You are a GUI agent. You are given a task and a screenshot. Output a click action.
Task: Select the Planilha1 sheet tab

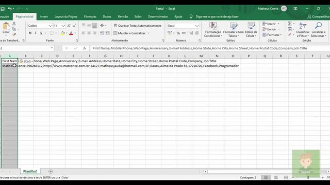(x=30, y=171)
